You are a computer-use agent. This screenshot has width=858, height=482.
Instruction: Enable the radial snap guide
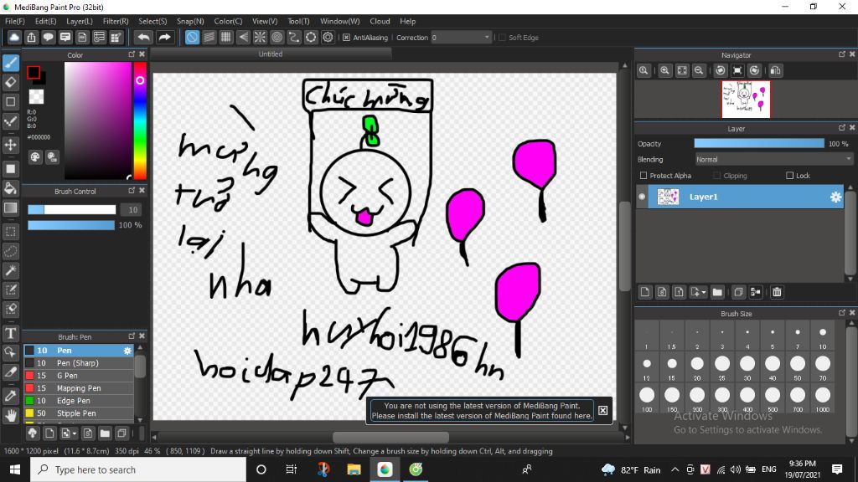click(260, 37)
